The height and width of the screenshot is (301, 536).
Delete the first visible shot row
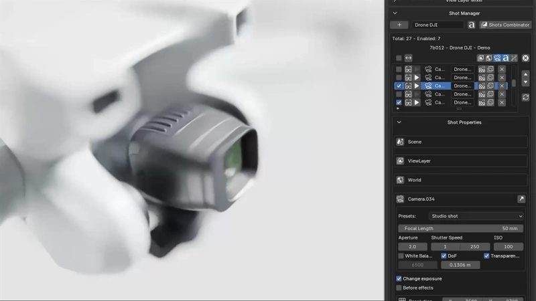pyautogui.click(x=502, y=70)
